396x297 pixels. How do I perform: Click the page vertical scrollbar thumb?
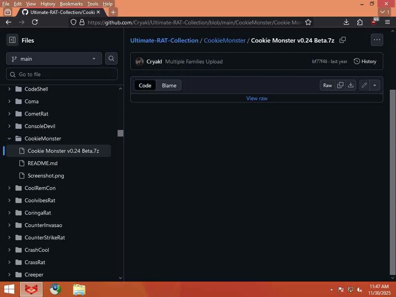393,182
